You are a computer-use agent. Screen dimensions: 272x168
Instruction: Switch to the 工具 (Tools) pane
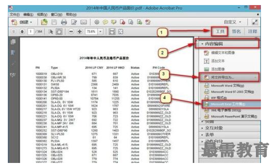pyautogui.click(x=220, y=31)
